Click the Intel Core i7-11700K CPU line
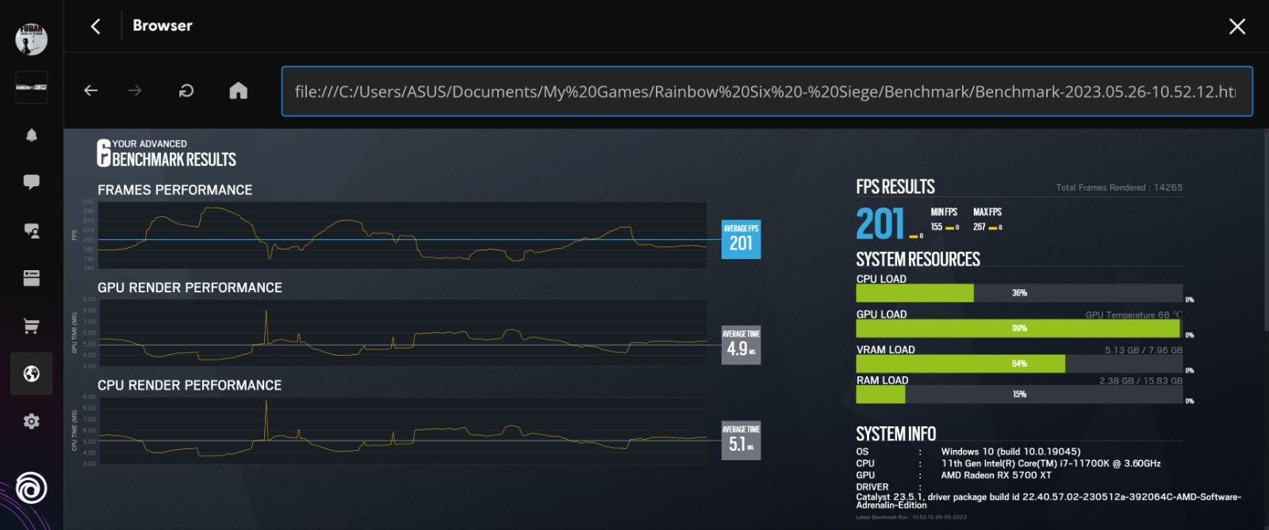Screen dimensions: 1269x530 tap(1051, 463)
